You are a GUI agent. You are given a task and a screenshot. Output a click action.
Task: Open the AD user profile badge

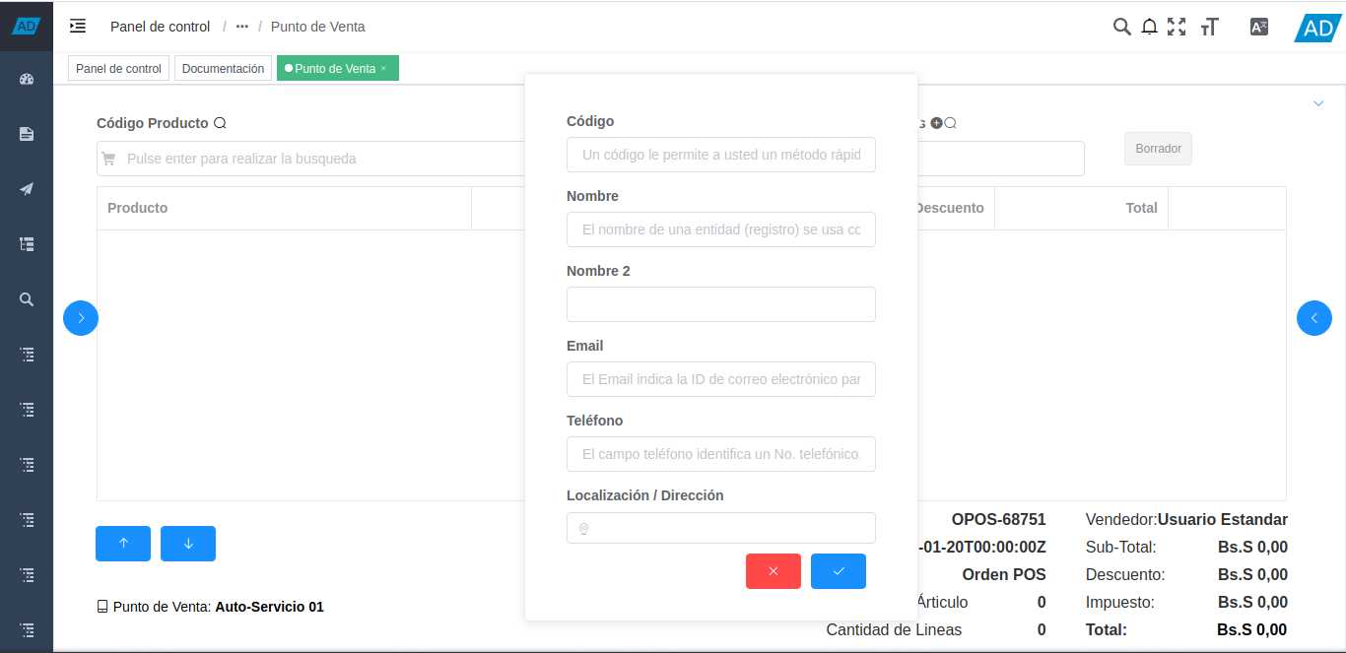click(x=1319, y=27)
